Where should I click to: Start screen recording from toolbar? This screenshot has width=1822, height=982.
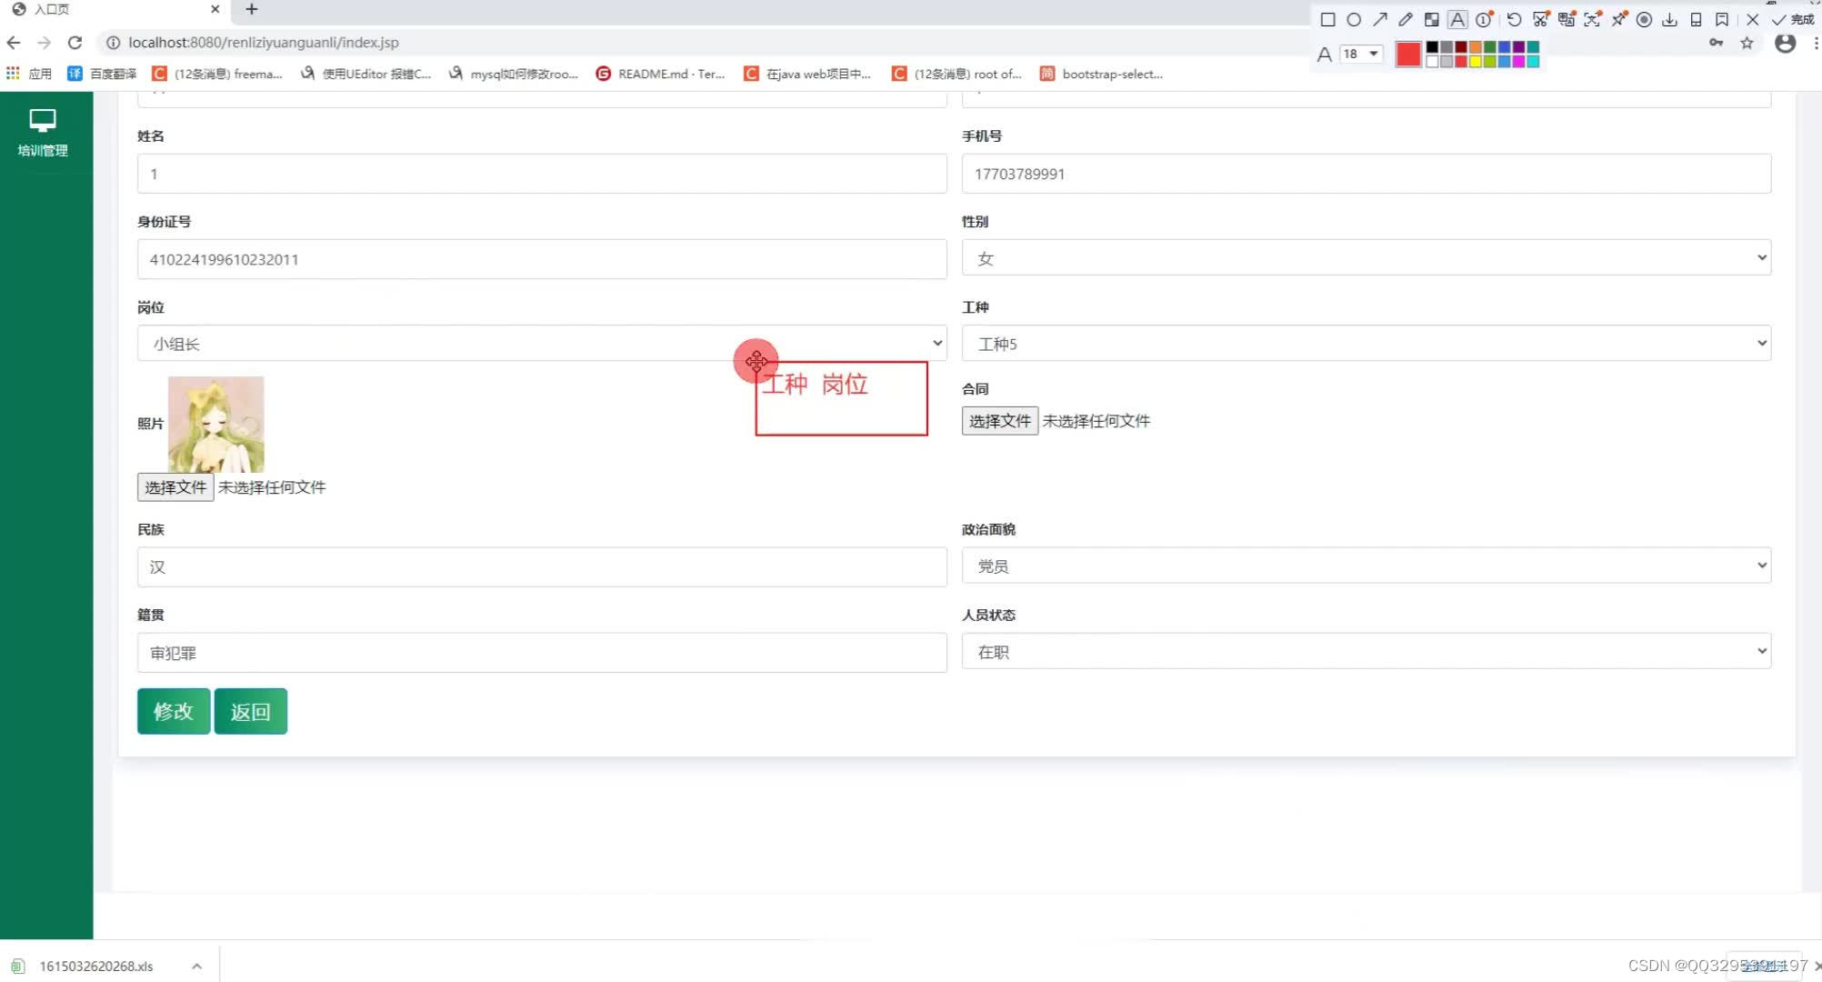pyautogui.click(x=1644, y=20)
